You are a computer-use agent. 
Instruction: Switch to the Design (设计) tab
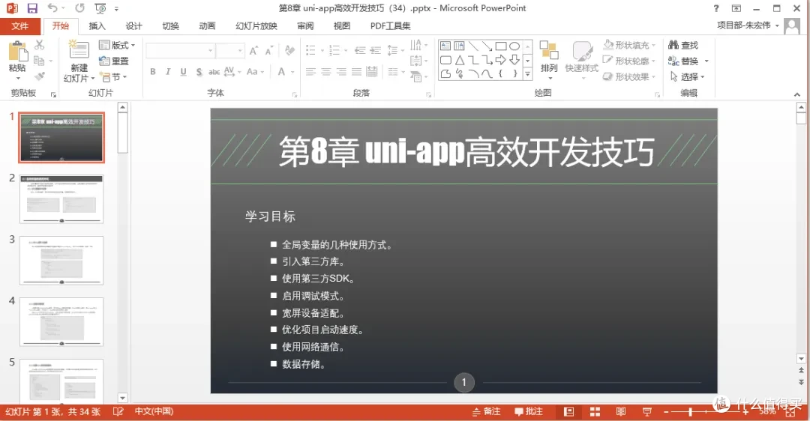[x=133, y=25]
